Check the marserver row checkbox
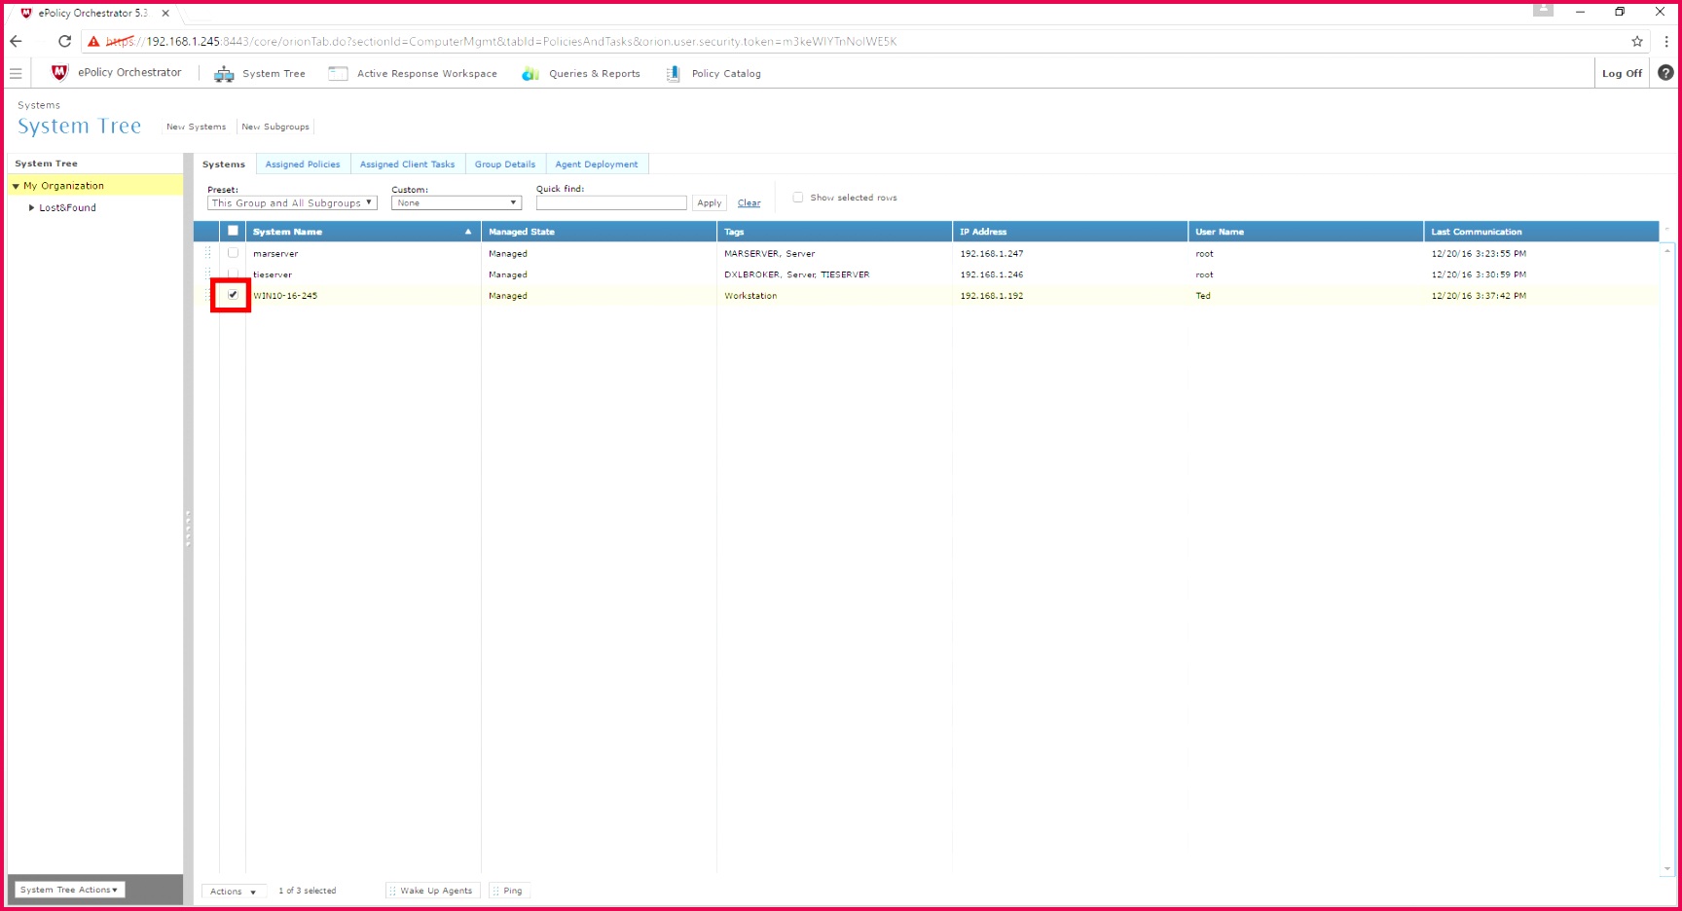 (x=233, y=253)
